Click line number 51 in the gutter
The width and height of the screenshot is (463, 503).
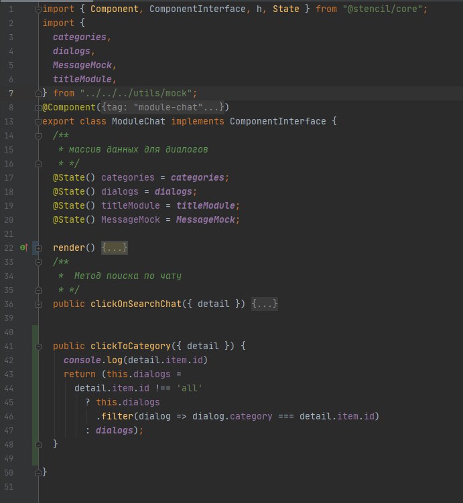(9, 487)
